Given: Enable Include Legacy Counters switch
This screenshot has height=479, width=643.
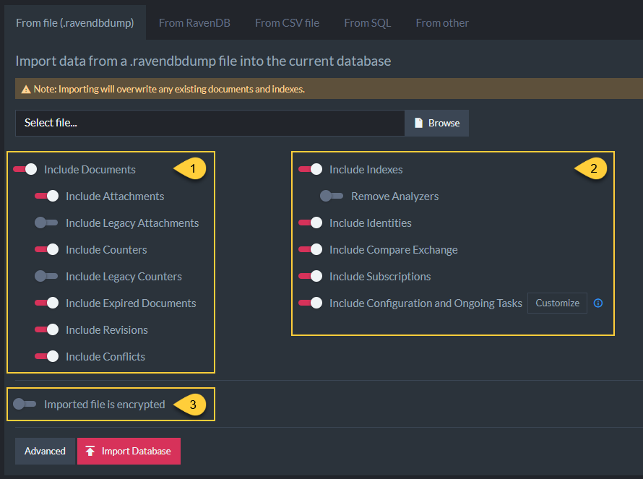Looking at the screenshot, I should [x=47, y=276].
